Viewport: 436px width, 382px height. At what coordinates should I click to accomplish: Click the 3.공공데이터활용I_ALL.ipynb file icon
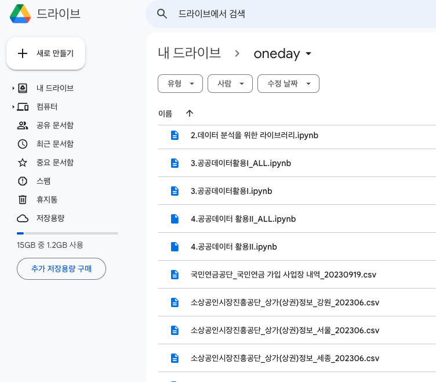pyautogui.click(x=175, y=163)
